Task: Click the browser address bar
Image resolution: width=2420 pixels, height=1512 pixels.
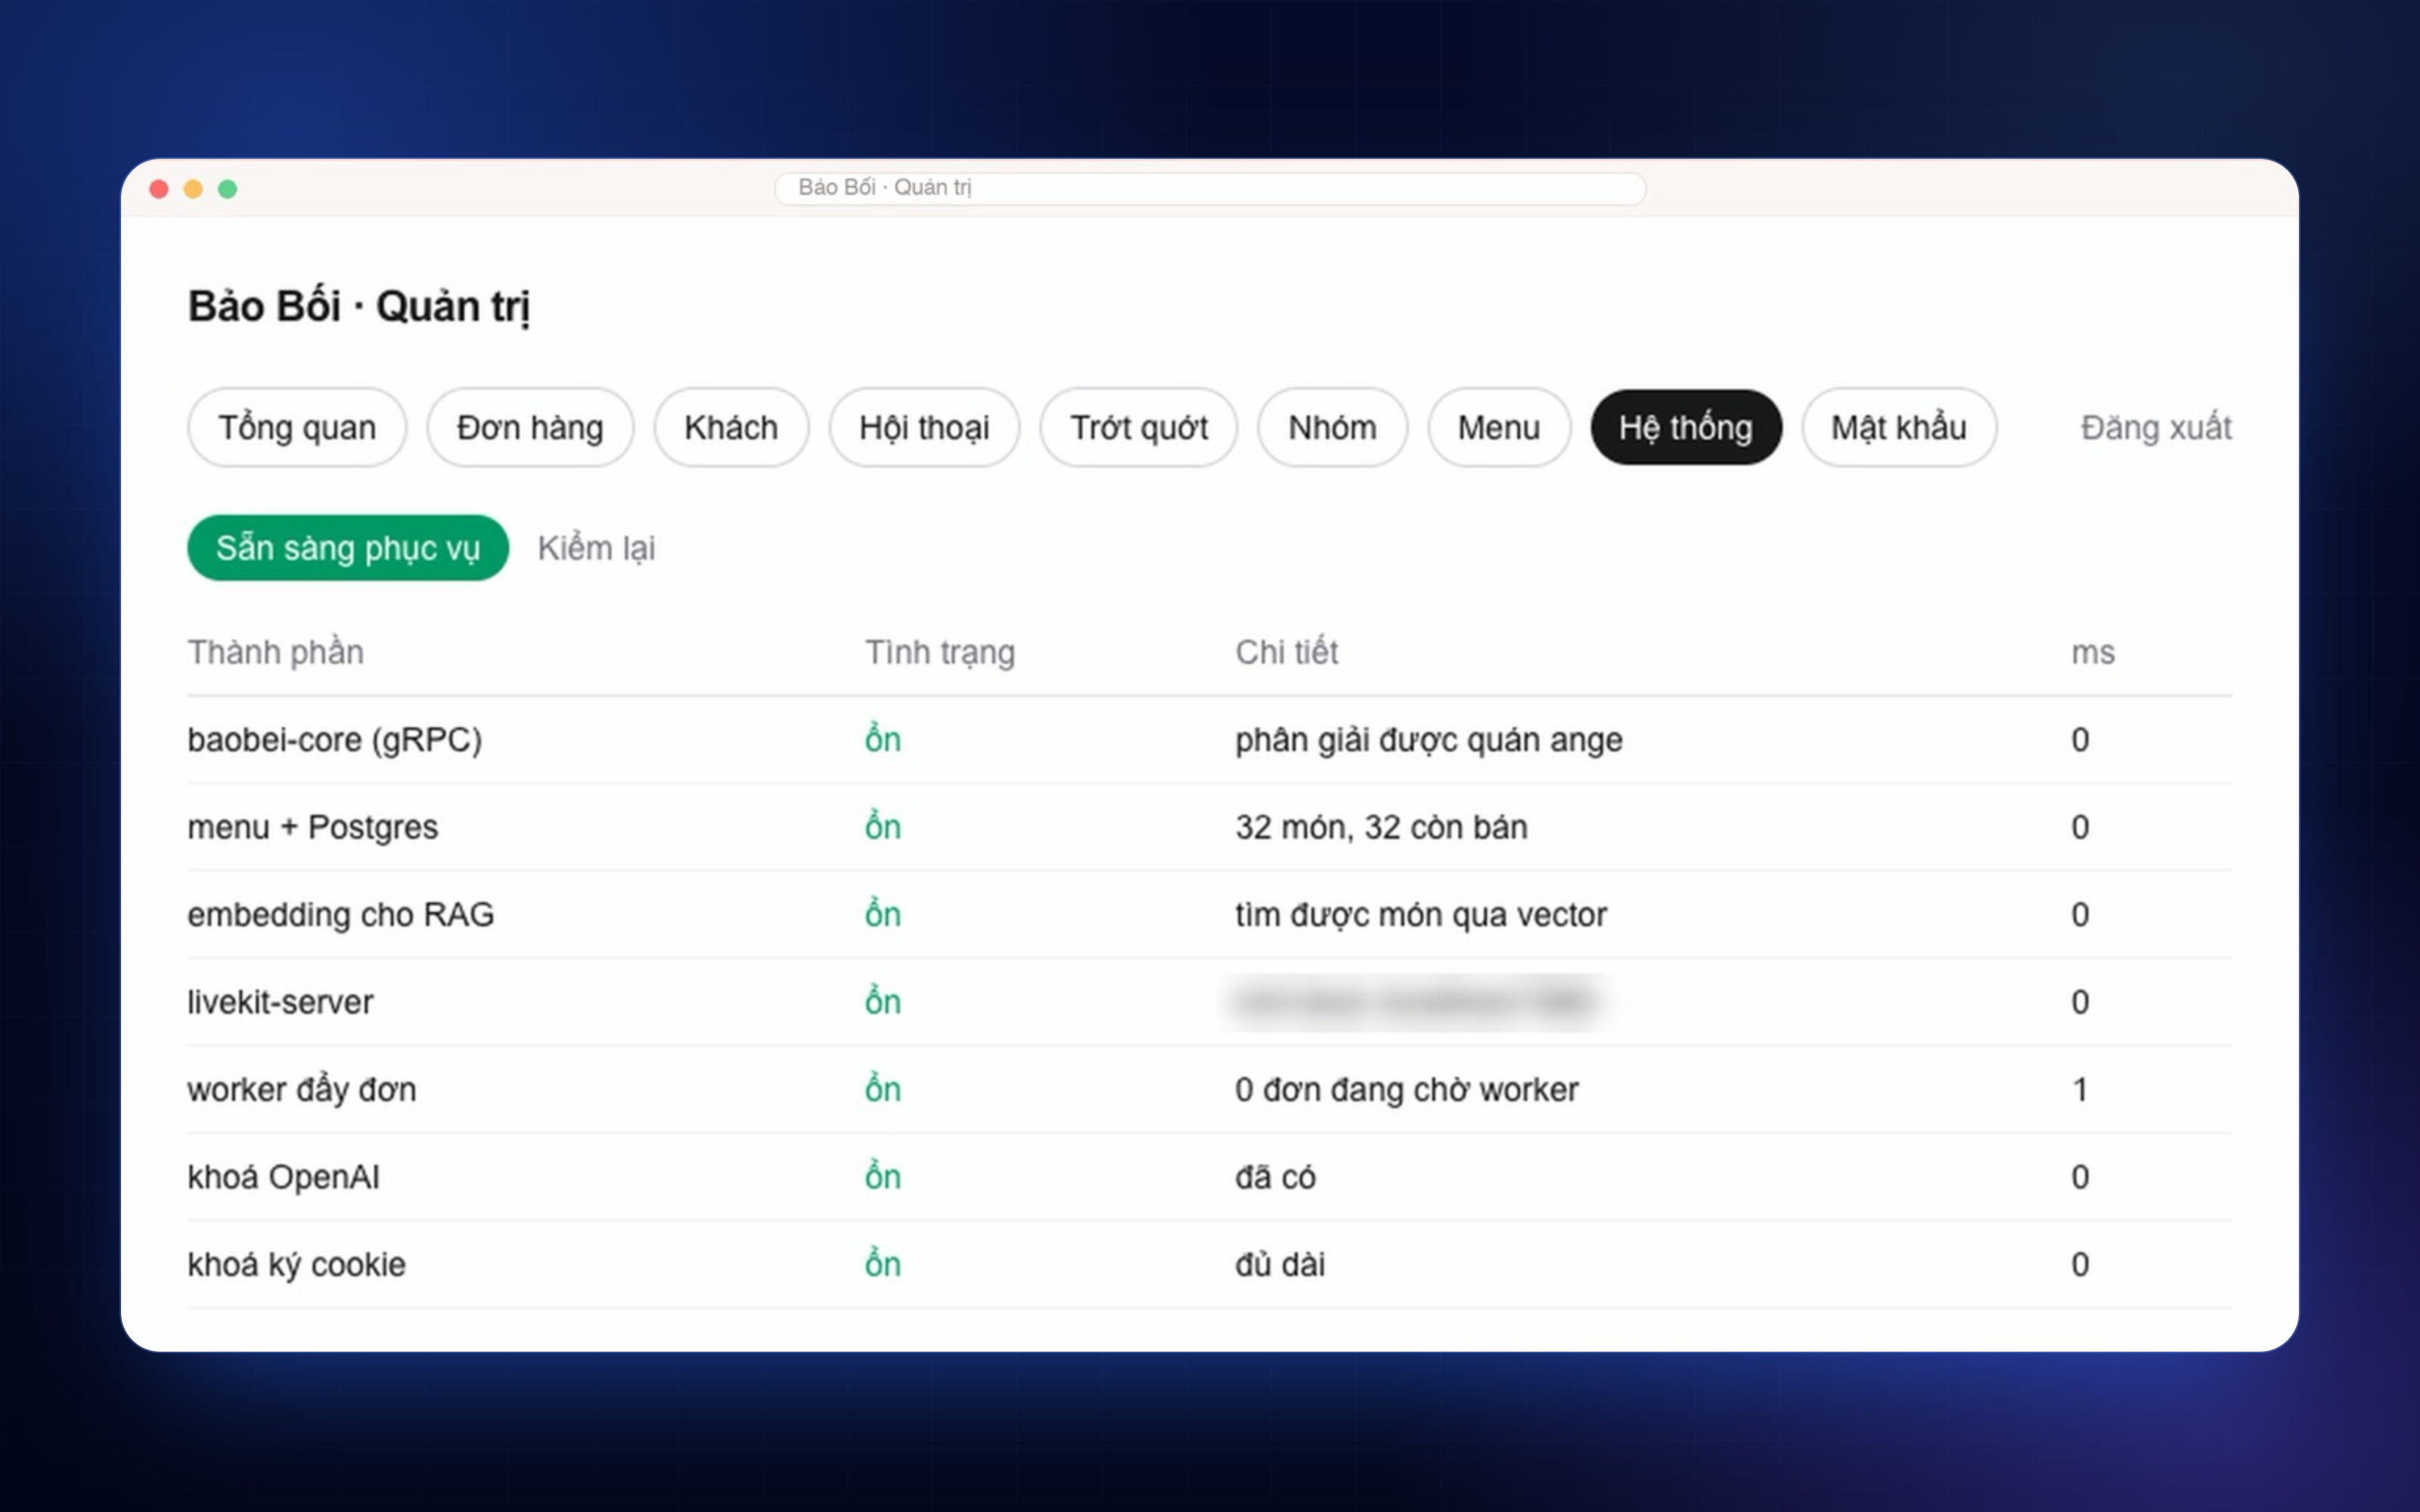Action: (1210, 188)
